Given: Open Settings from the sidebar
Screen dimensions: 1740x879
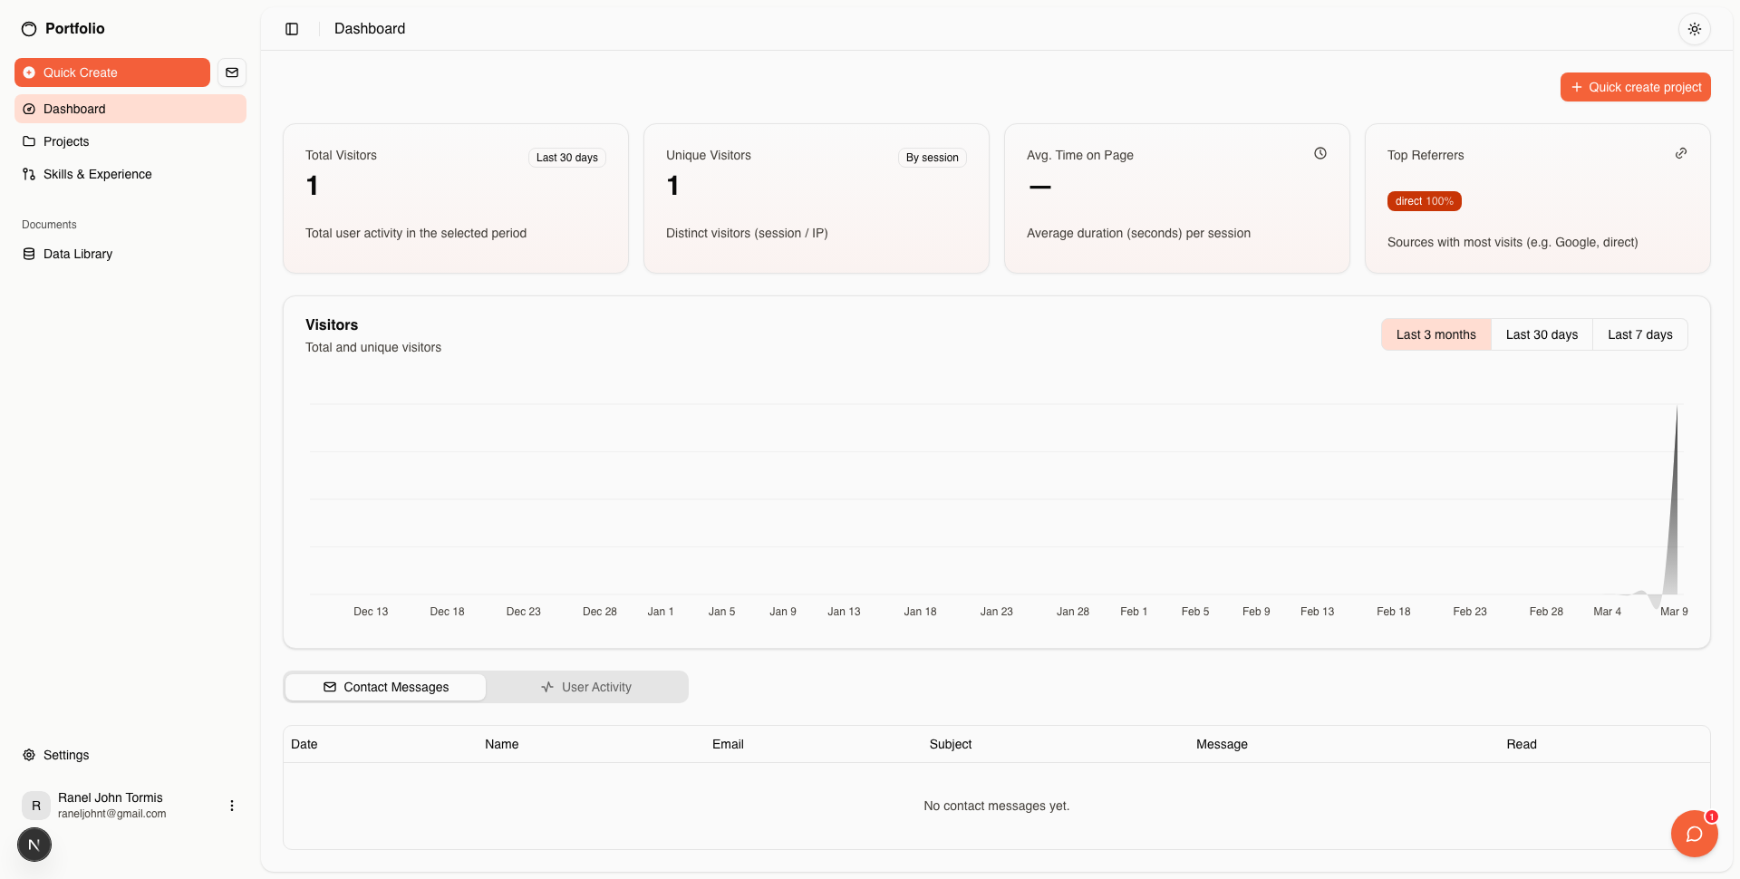Looking at the screenshot, I should [x=66, y=755].
